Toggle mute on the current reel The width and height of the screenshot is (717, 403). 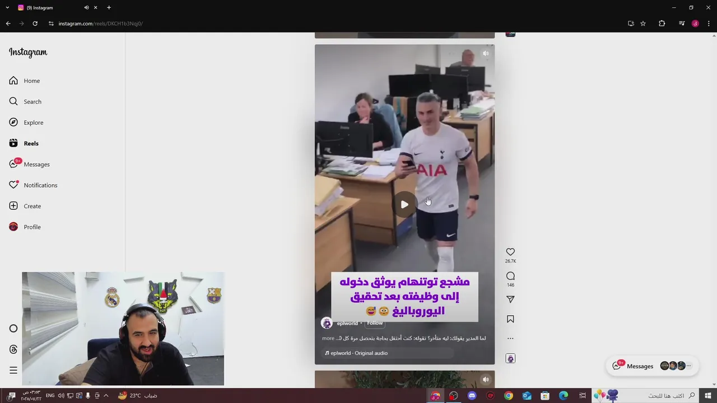[486, 54]
